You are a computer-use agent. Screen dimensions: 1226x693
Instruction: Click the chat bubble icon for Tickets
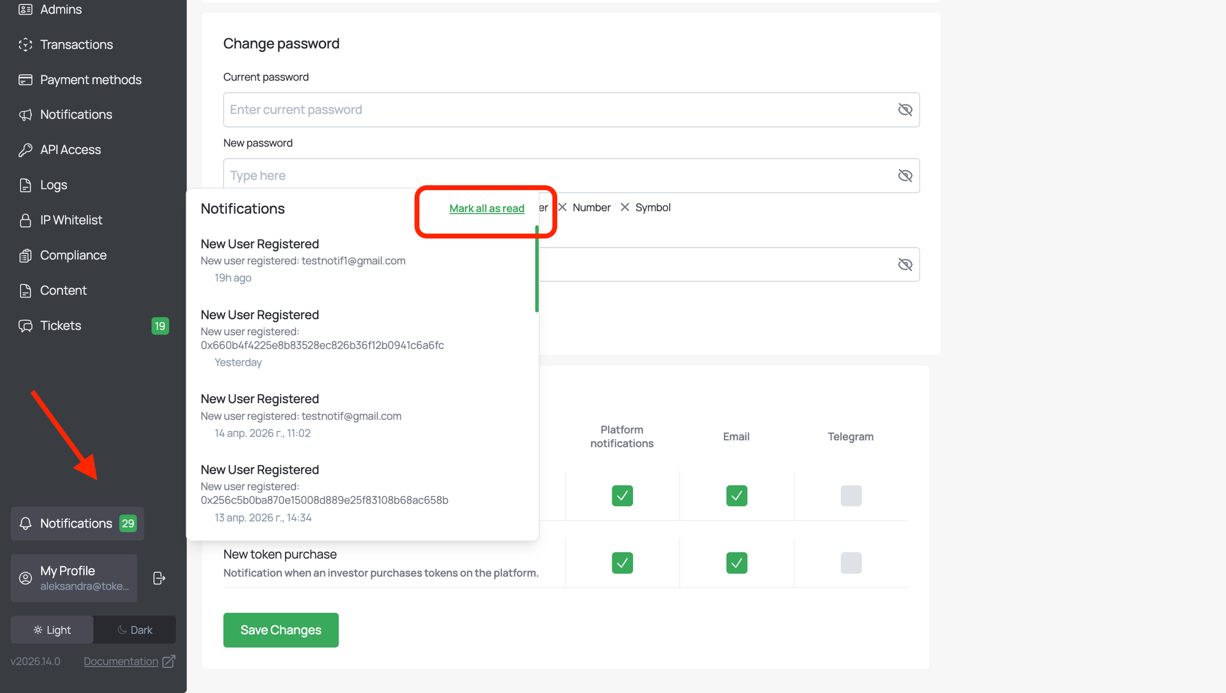(x=25, y=326)
